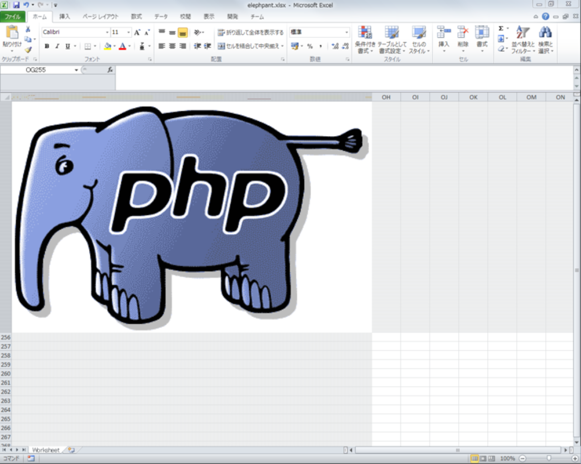Copy the selection to the clipboard
Screen dimensions: 581x464
(x=28, y=39)
